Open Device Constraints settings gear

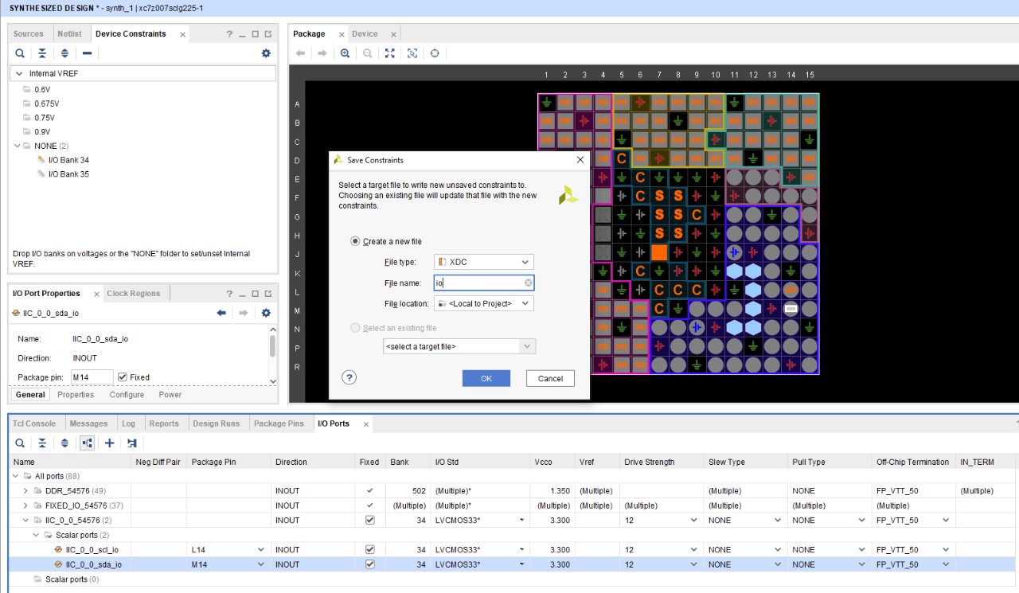click(x=266, y=53)
